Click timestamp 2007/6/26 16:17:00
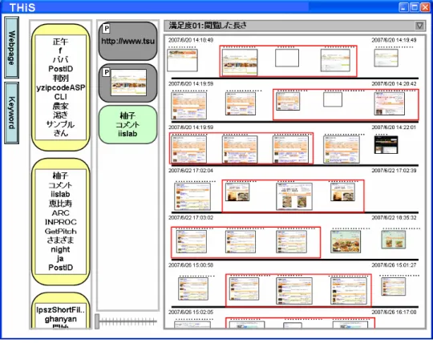Screen dimensions: 433x343 click(394, 312)
